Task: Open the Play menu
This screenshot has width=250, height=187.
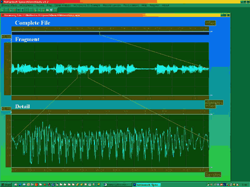Action: (49, 5)
